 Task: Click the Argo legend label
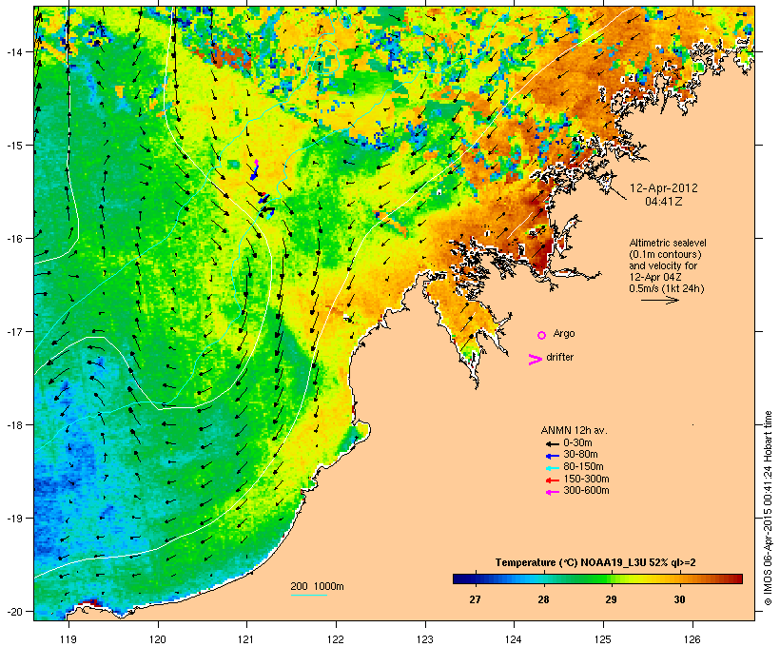[x=564, y=333]
